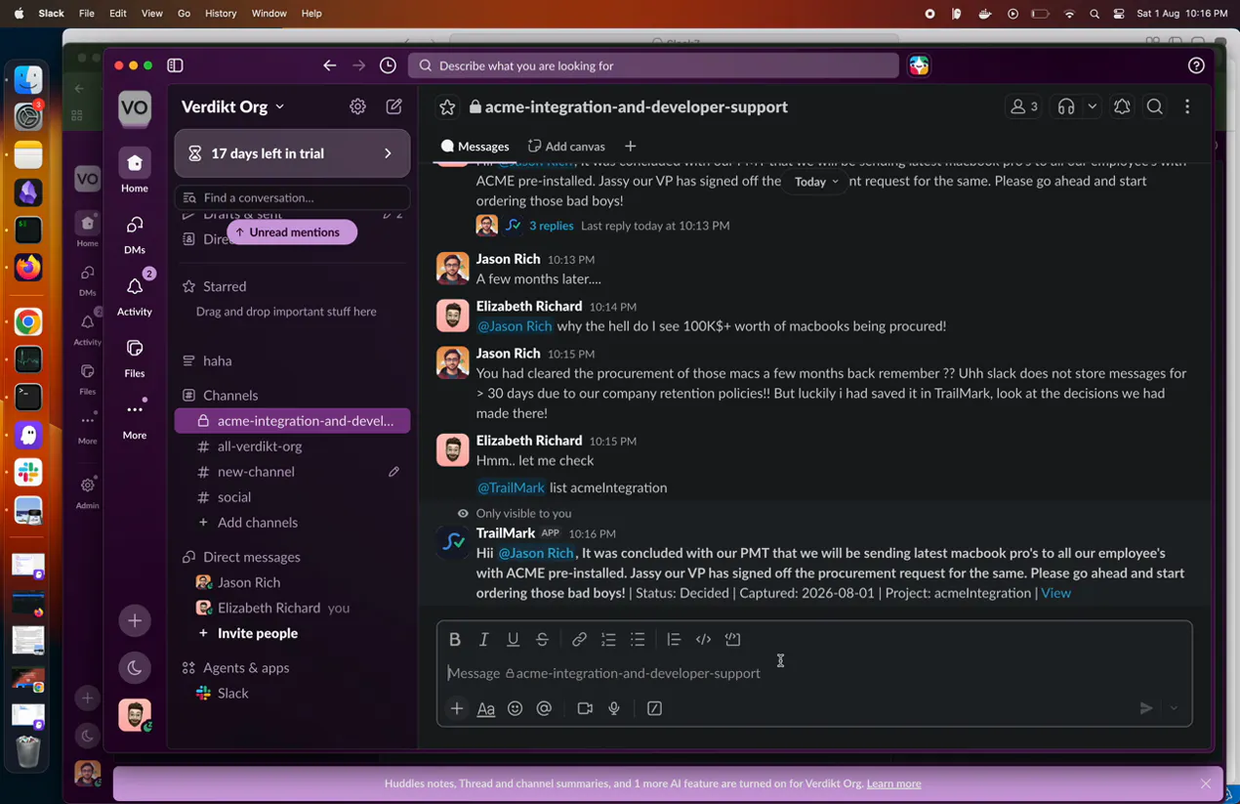Screen dimensions: 1240x804
Task: Open the Today date dropdown
Action: [816, 182]
